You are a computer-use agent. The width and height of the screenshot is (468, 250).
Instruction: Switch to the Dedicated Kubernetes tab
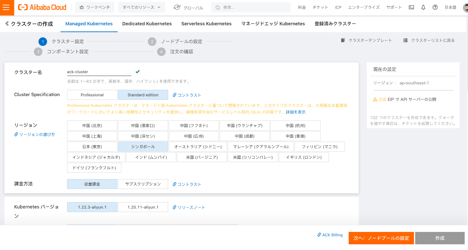(147, 24)
